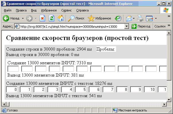173x114 pixels.
Task: Click the input field containing 9
Action: click(136, 89)
